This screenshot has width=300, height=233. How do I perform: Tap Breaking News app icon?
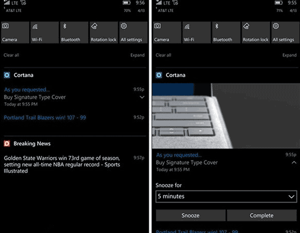click(7, 144)
